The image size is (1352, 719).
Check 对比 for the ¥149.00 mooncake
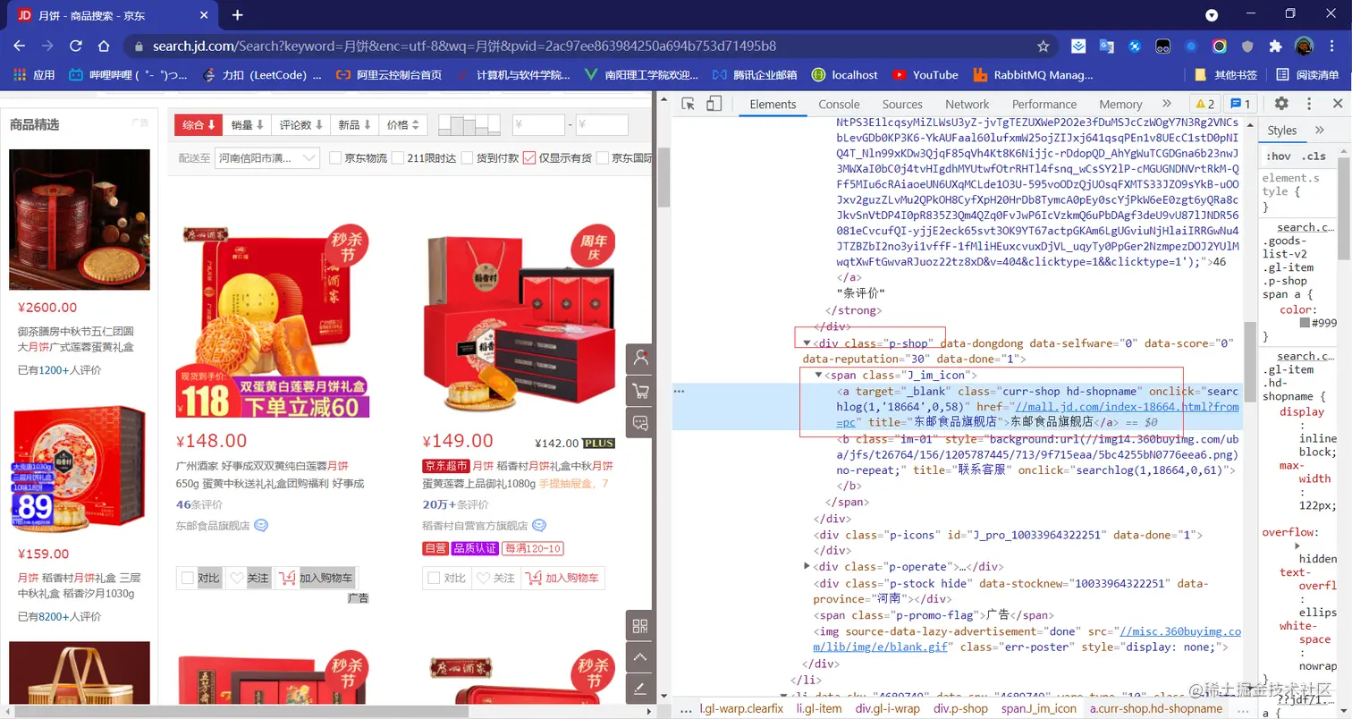(x=434, y=578)
